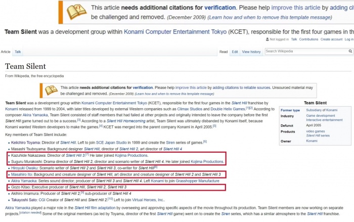Click video games link in infobox
Viewport: 354px width, 222px height.
pyautogui.click(x=316, y=131)
